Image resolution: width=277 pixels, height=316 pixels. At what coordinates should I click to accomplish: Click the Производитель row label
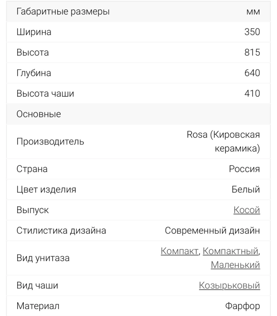[50, 142]
